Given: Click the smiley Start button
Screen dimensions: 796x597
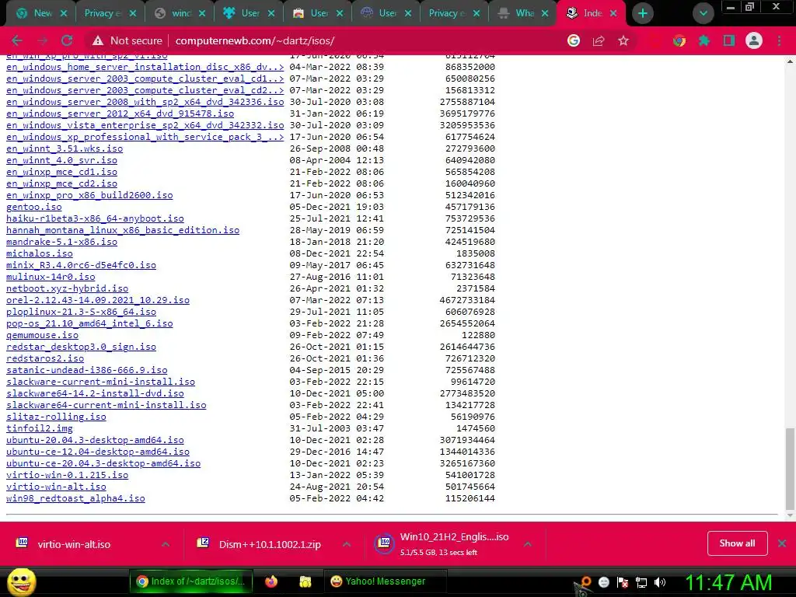Looking at the screenshot, I should pos(21,582).
